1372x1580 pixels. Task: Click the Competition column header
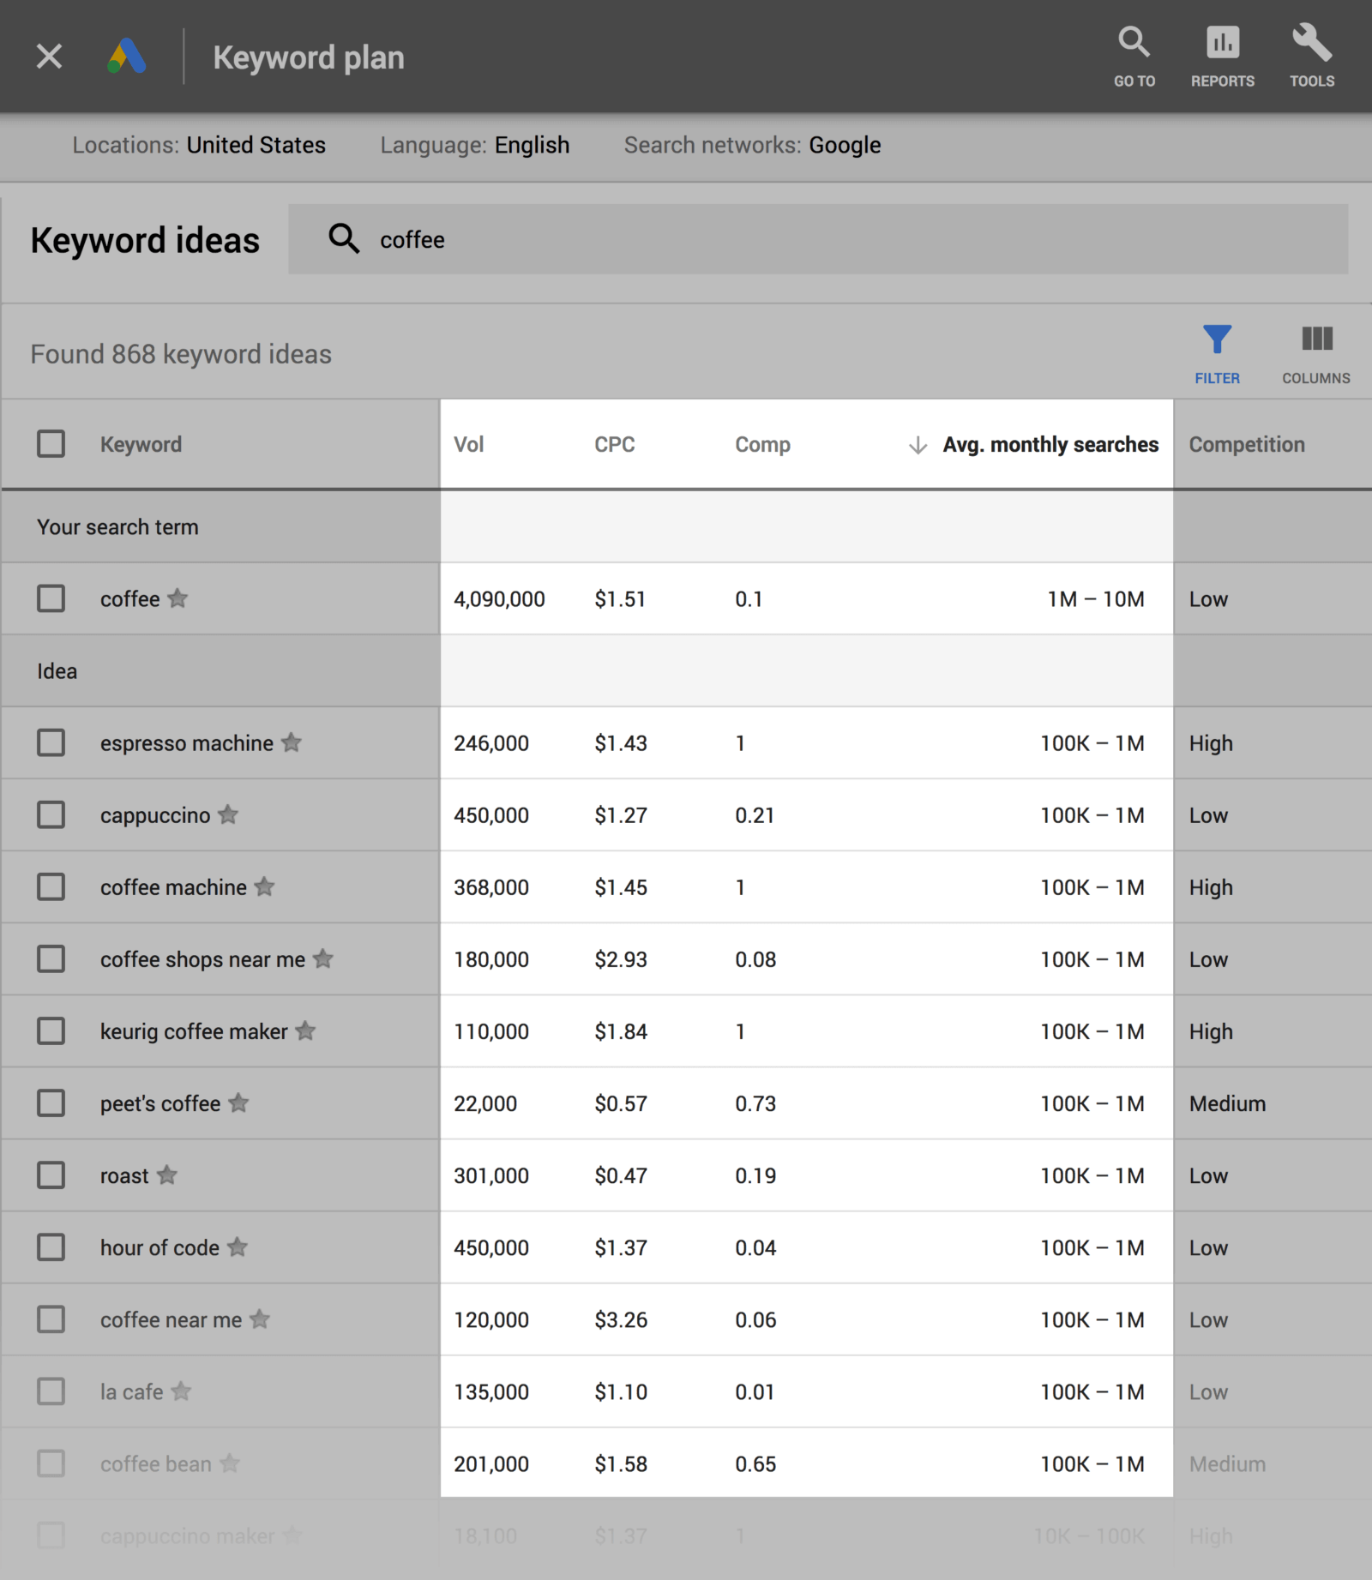[1247, 444]
